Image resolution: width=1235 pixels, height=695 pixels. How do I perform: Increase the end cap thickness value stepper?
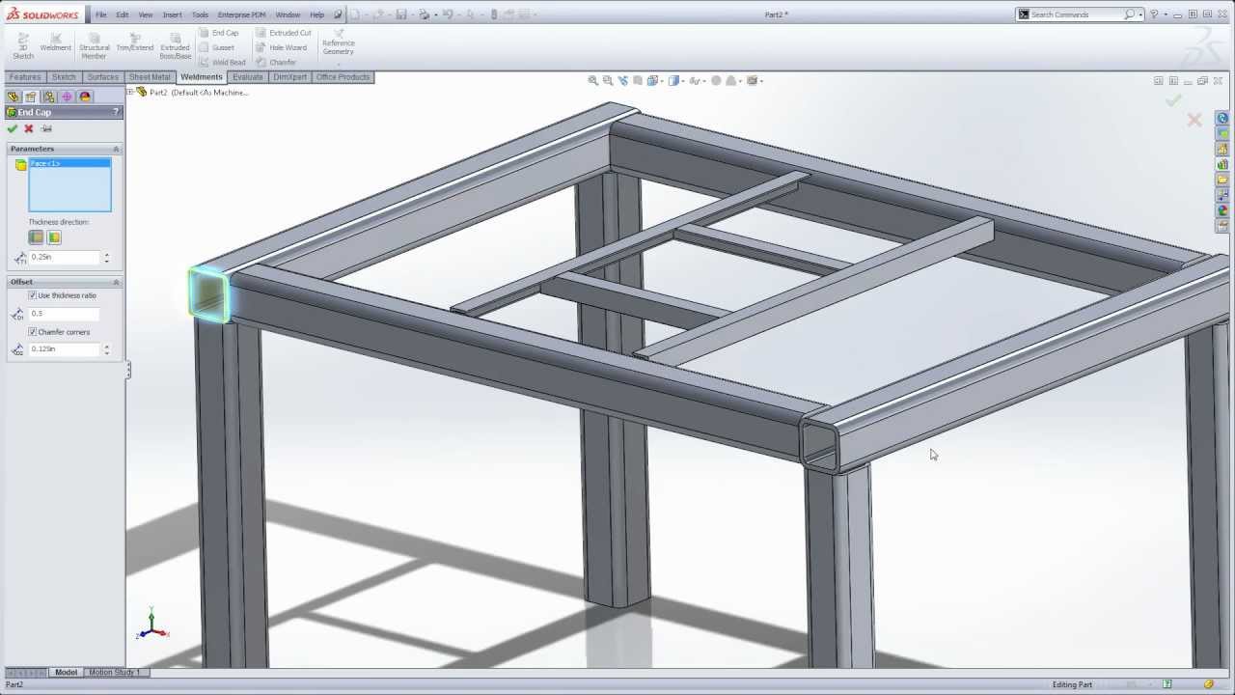click(106, 255)
